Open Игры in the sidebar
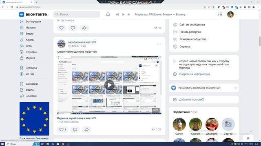 pos(26,46)
